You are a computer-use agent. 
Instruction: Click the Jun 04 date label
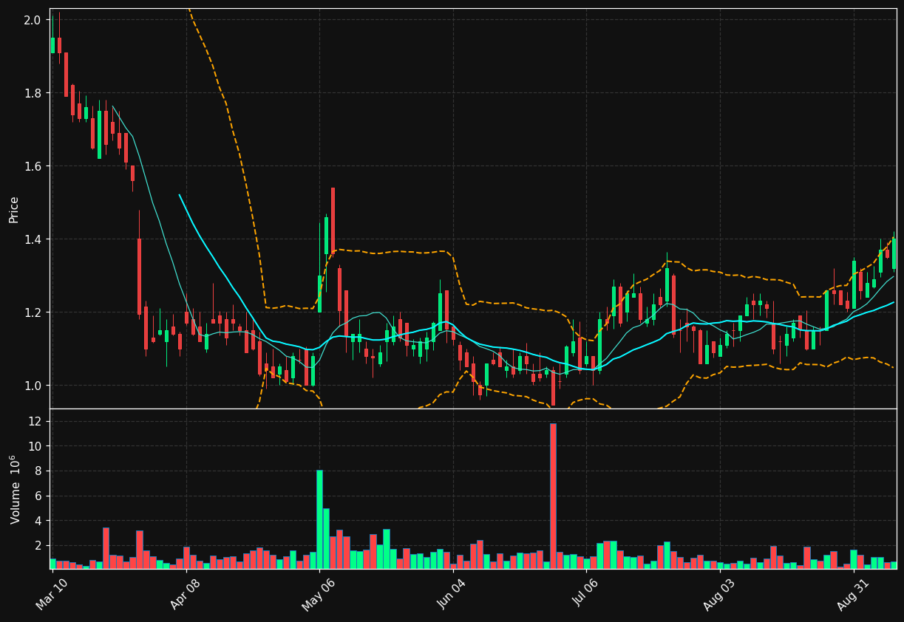pyautogui.click(x=452, y=594)
